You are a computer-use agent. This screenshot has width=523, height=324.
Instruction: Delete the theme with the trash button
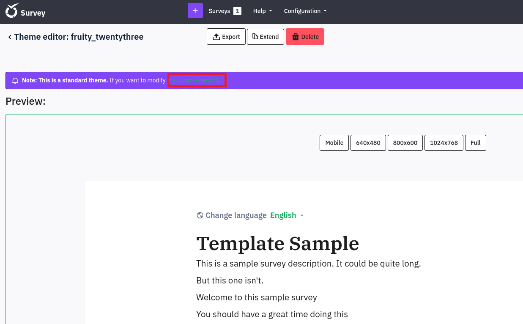click(305, 37)
